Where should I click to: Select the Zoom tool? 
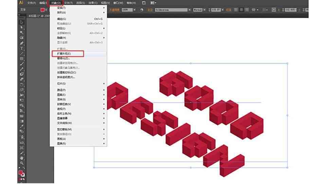tap(22, 163)
